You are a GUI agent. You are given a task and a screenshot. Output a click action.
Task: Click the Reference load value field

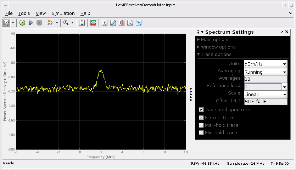click(x=263, y=87)
